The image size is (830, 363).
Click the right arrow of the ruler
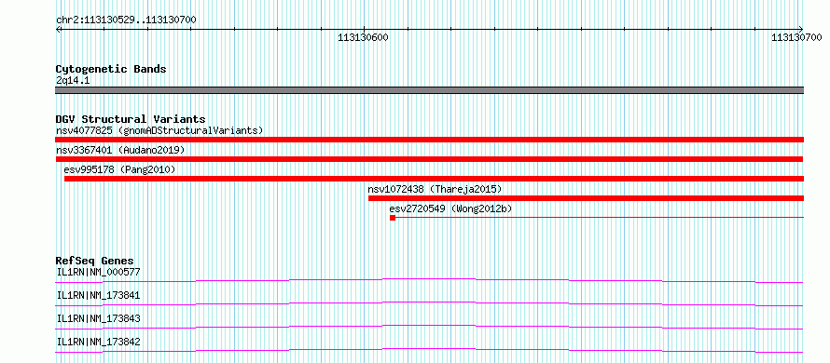click(800, 29)
